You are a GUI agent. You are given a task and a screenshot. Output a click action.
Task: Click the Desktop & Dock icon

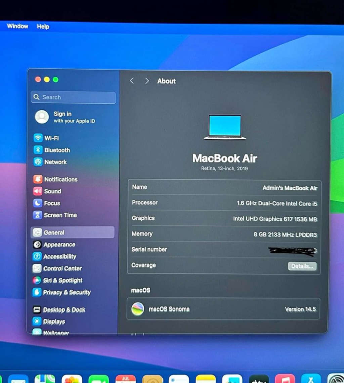click(38, 310)
